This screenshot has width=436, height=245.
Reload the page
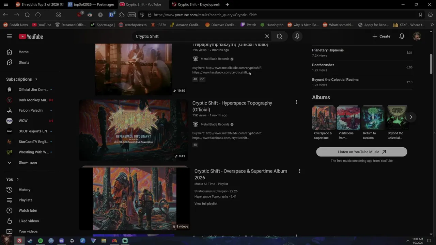27,15
